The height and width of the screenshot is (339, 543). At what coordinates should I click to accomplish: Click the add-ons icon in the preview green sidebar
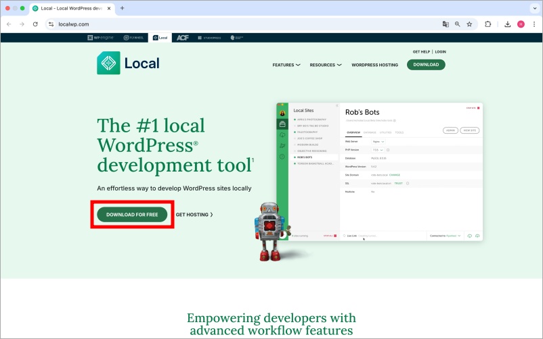tap(282, 146)
